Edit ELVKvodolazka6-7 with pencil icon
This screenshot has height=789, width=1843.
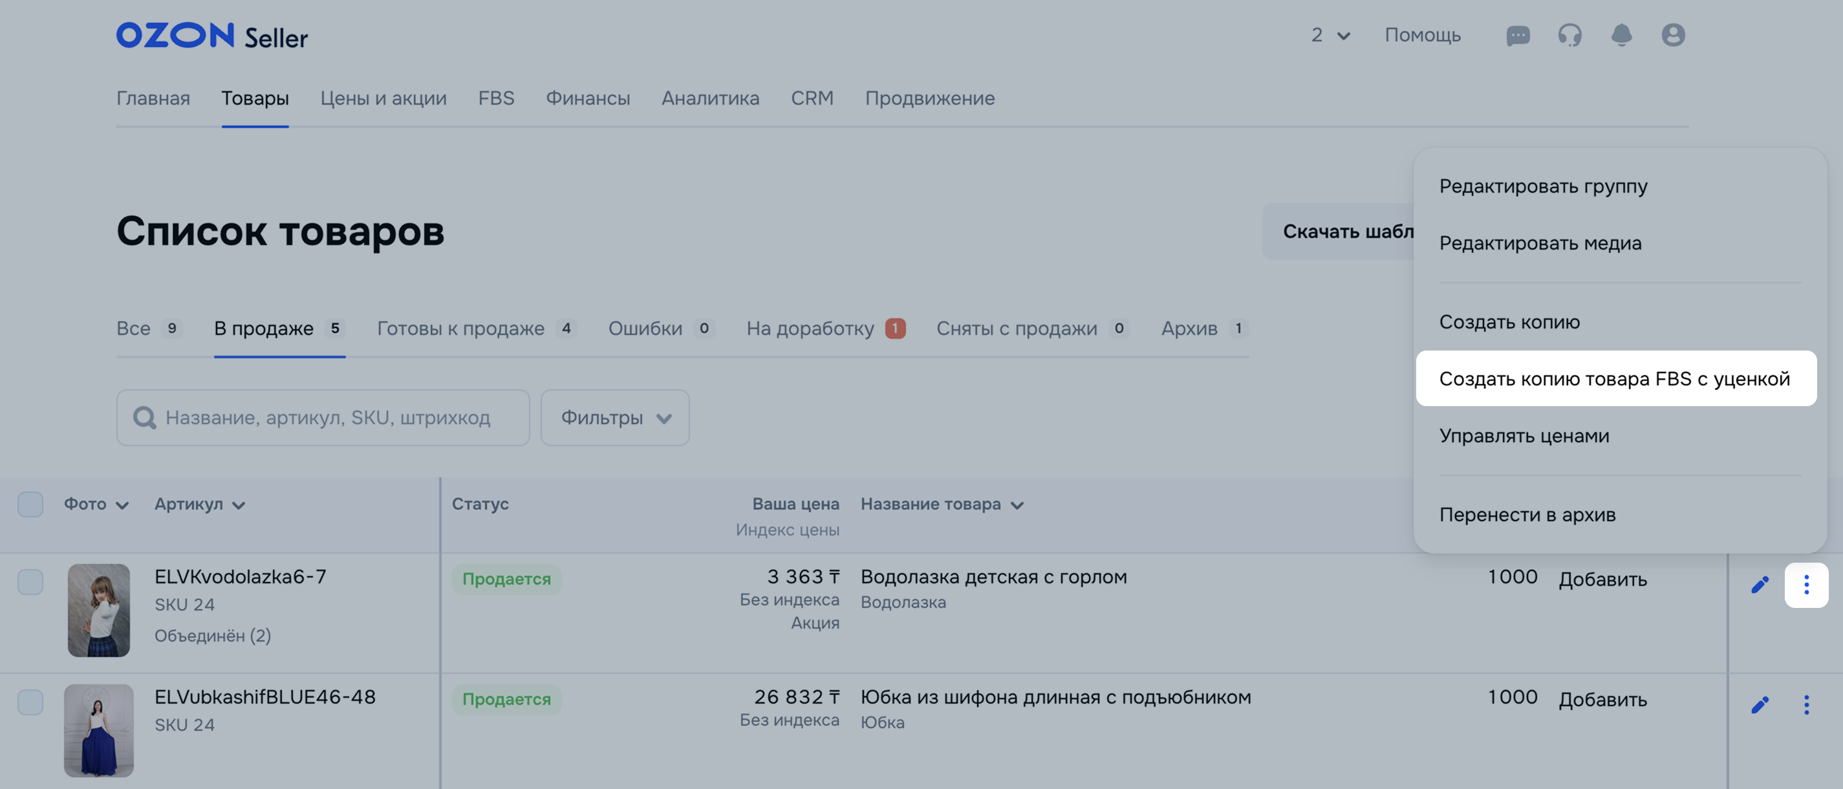point(1760,585)
